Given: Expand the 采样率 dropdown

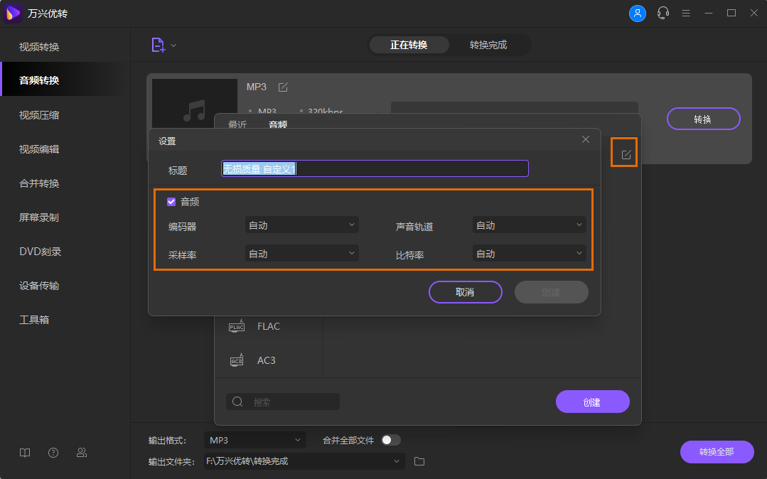Looking at the screenshot, I should pos(301,254).
